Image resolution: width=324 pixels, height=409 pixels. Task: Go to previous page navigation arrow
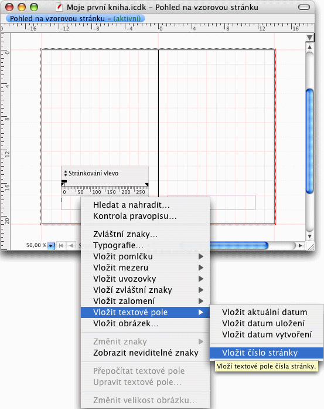click(71, 245)
